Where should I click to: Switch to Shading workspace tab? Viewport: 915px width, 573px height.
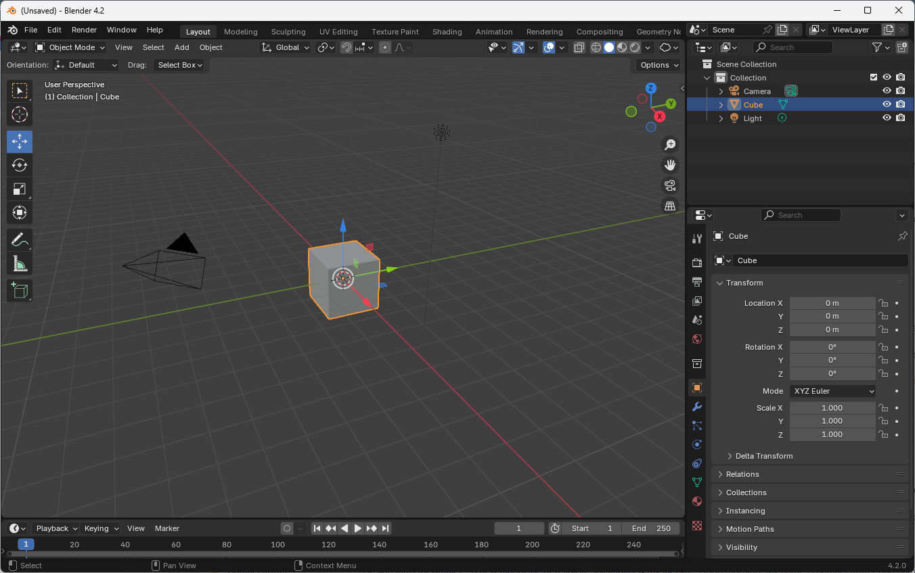click(x=447, y=32)
